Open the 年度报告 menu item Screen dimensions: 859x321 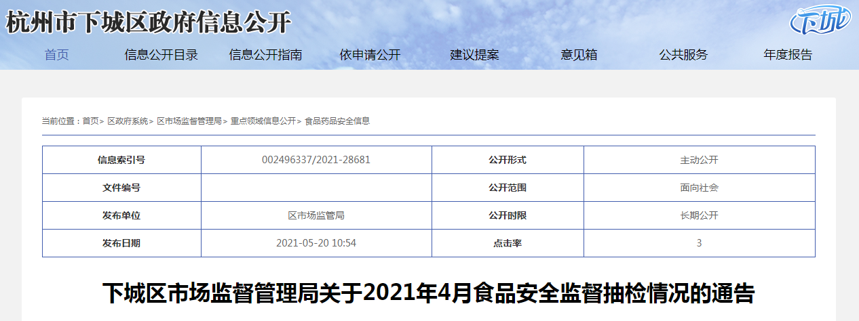pos(788,56)
